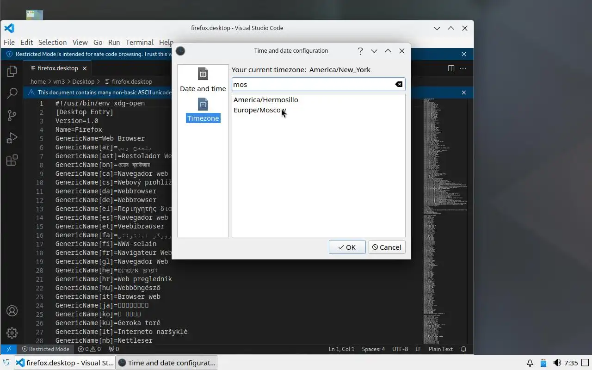The width and height of the screenshot is (592, 370).
Task: Switch to Time and date configuration taskbar entry
Action: 166,363
